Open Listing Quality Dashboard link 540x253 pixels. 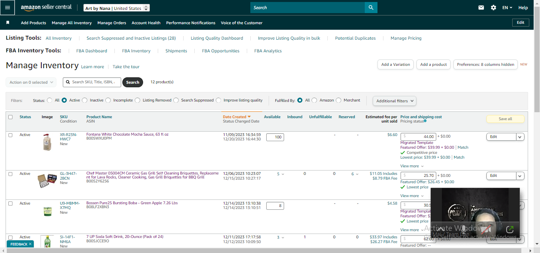[x=217, y=38]
